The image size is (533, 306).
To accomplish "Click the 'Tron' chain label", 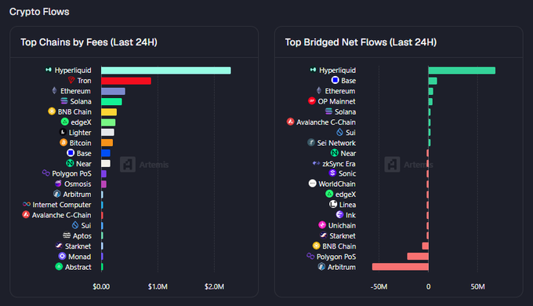I will tap(84, 81).
